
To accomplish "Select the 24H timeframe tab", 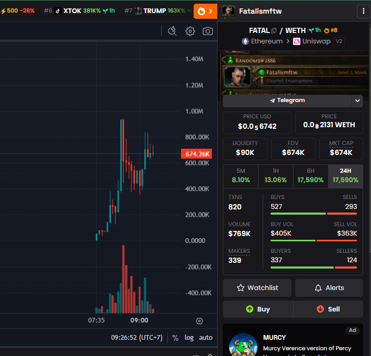I will (x=345, y=176).
